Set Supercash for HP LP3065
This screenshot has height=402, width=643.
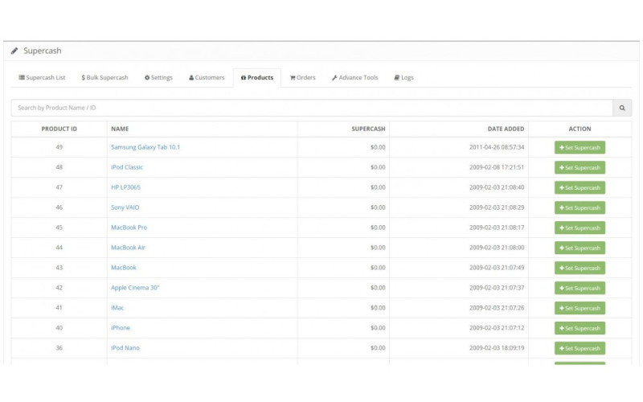(x=580, y=188)
